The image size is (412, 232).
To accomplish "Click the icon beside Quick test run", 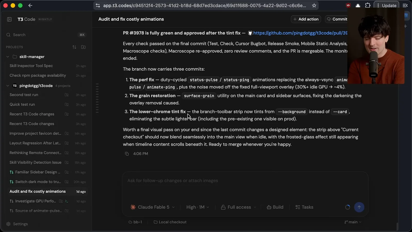I will pyautogui.click(x=67, y=105).
